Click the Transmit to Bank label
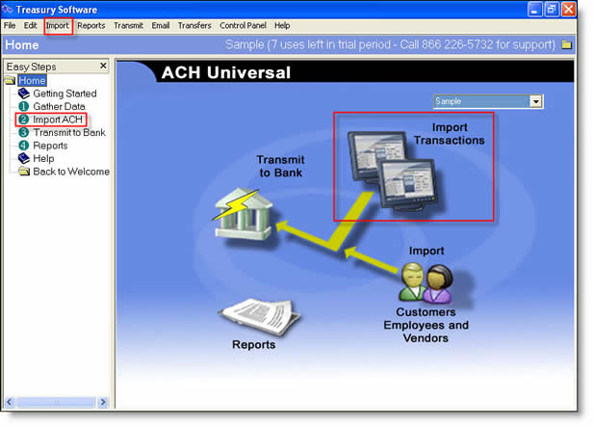This screenshot has height=427, width=593. click(281, 166)
